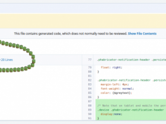This screenshot has height=124, width=166.
Task: Click the 'color: {$greytext};' code line
Action: (x=116, y=93)
